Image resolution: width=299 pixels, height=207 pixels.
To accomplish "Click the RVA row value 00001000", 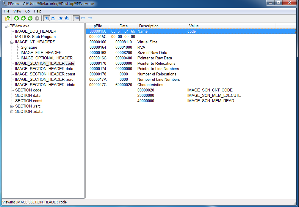I will click(x=123, y=47).
